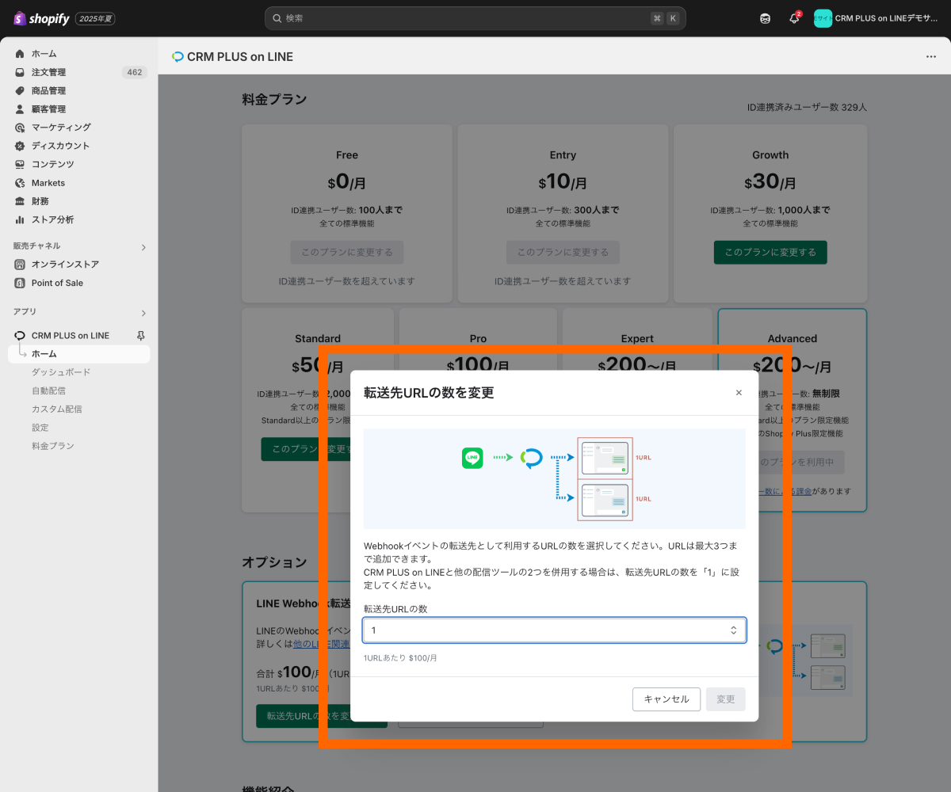
Task: Click the Markets globe icon
Action: [x=20, y=183]
